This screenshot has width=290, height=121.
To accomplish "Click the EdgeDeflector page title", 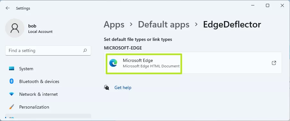I will coord(232,25).
